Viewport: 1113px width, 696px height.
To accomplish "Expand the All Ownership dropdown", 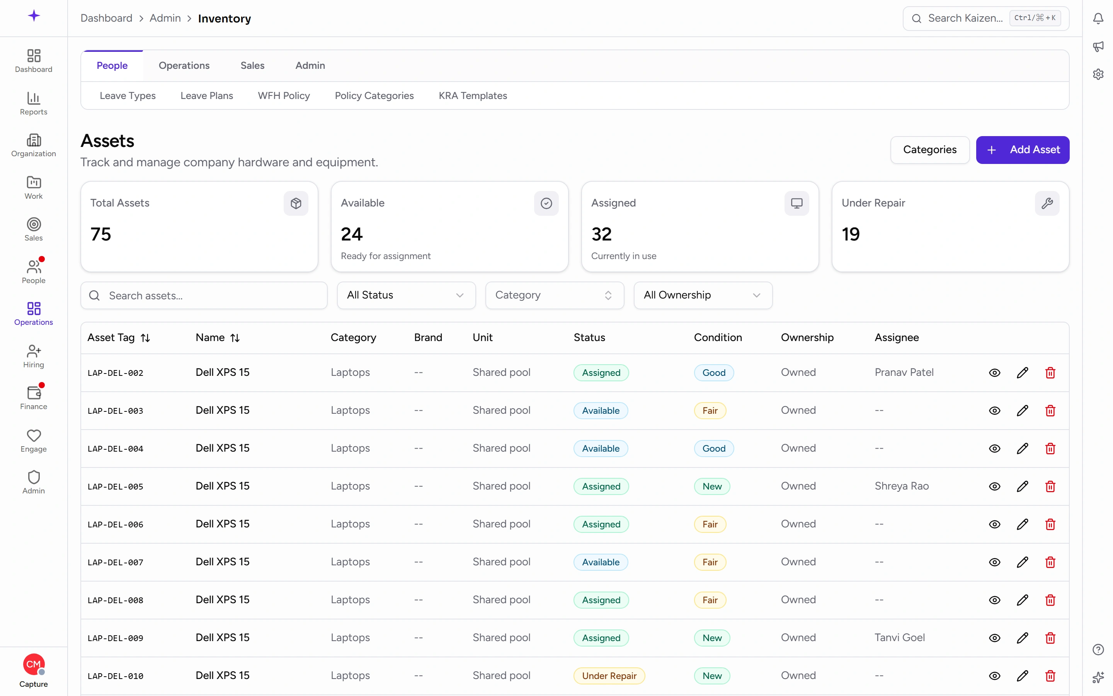I will [x=703, y=295].
